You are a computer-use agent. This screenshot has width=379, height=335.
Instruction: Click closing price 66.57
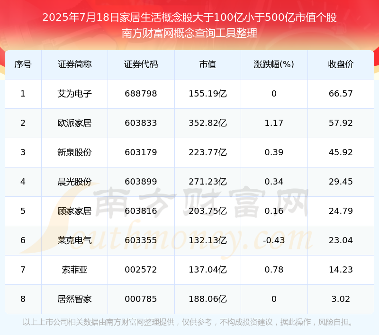click(x=341, y=94)
